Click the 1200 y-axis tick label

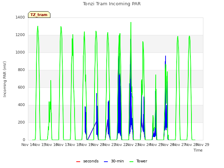click(x=20, y=35)
